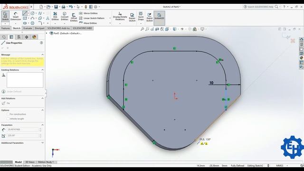Select the Circle sketch tool
Screen dimensions: 304x171
pos(32,13)
